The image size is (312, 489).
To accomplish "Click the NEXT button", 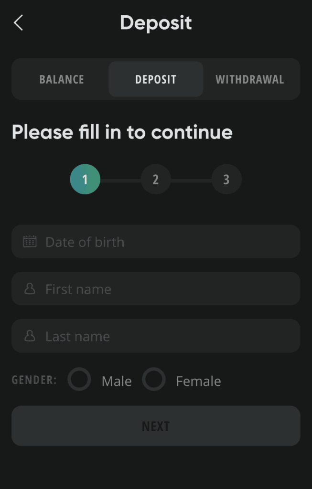I will [x=156, y=426].
